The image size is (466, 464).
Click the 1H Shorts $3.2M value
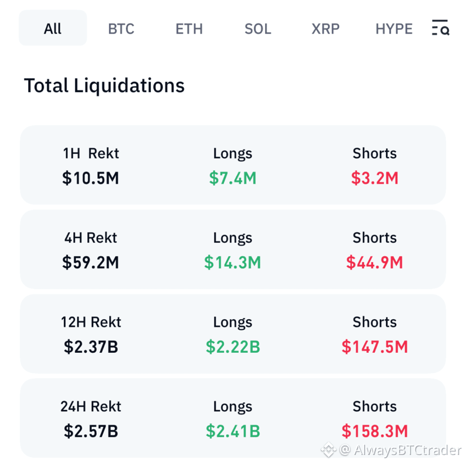point(374,178)
